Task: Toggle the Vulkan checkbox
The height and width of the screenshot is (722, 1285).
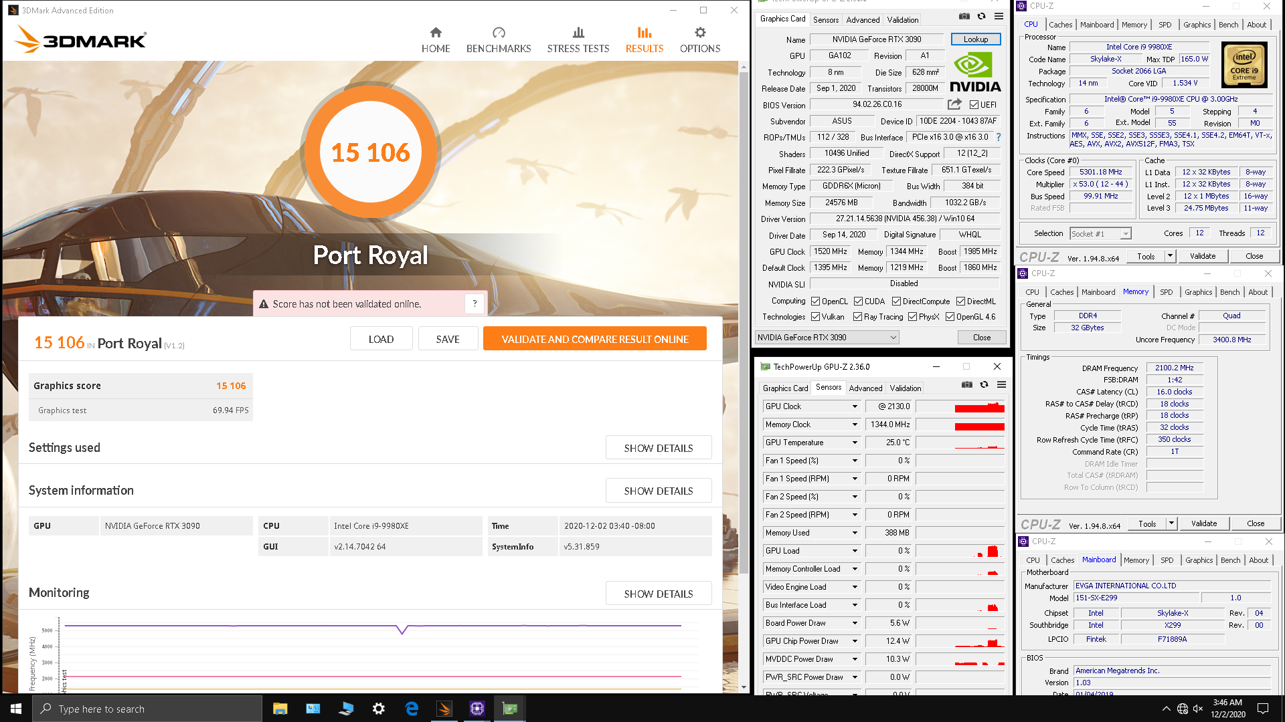Action: pyautogui.click(x=815, y=317)
